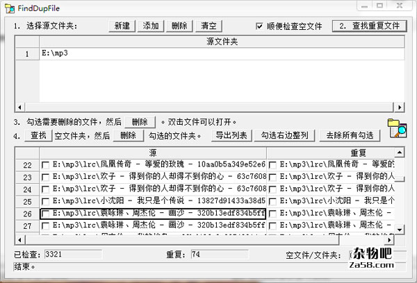The image size is (417, 283).
Task: Click the FindDupFile title bar app icon
Action: coord(10,8)
